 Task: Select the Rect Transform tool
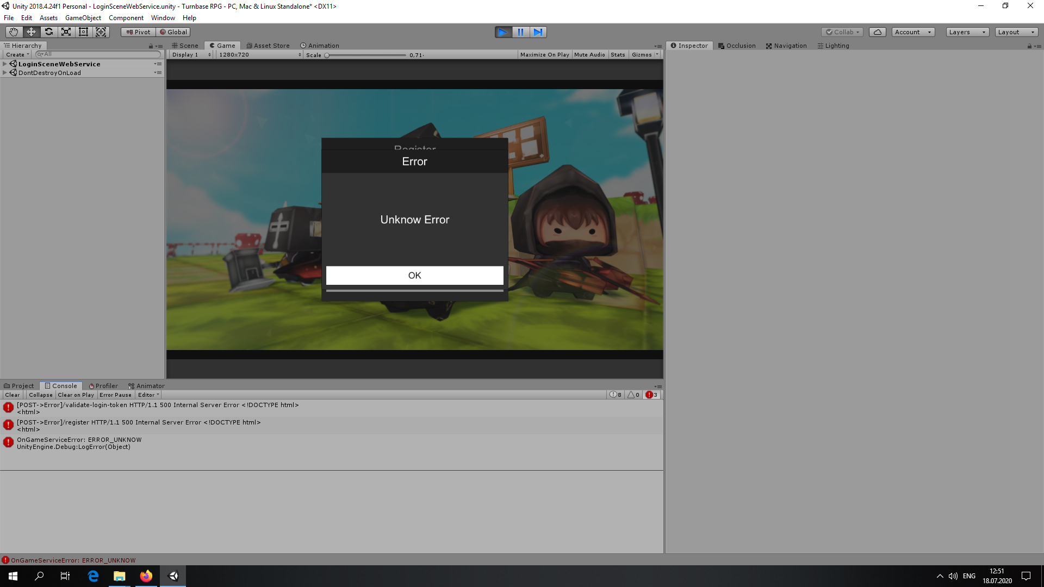click(83, 32)
